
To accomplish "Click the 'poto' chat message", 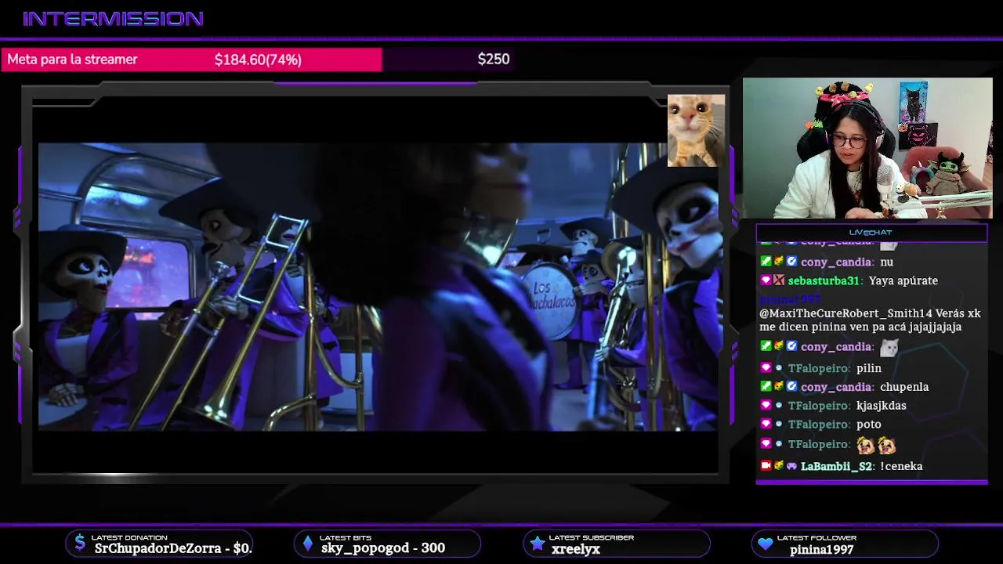I will pyautogui.click(x=869, y=425).
